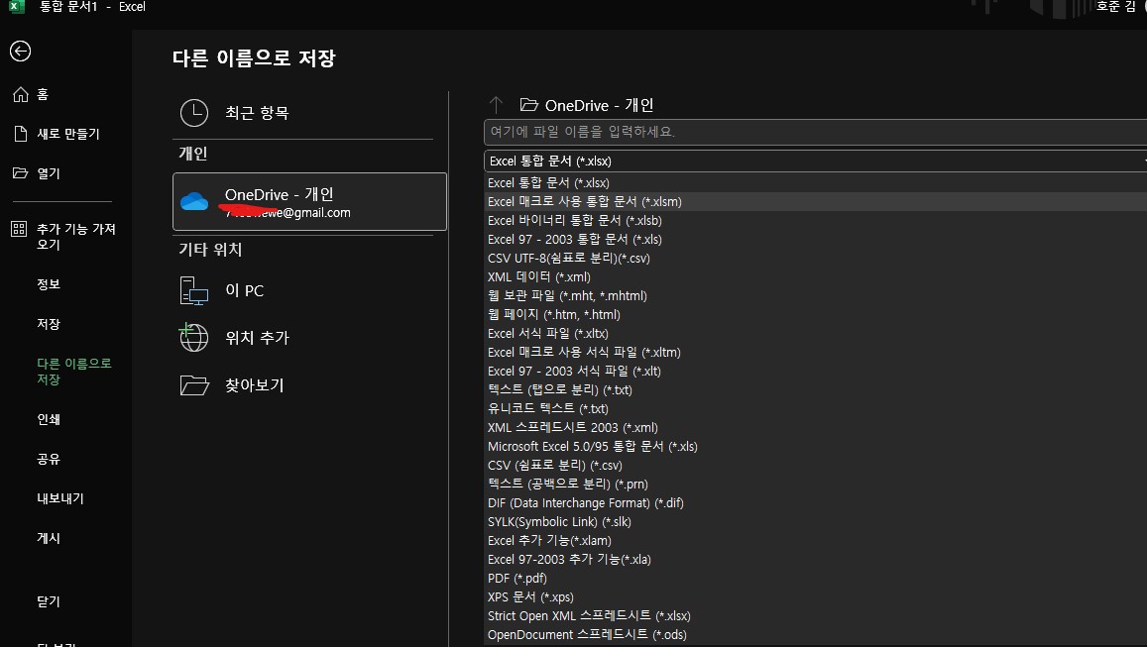Click the Recent items clock icon
The width and height of the screenshot is (1147, 647).
coord(194,113)
